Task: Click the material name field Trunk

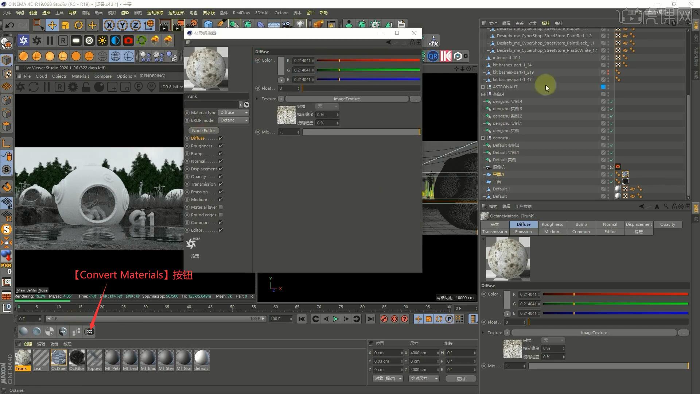Action: [x=217, y=96]
